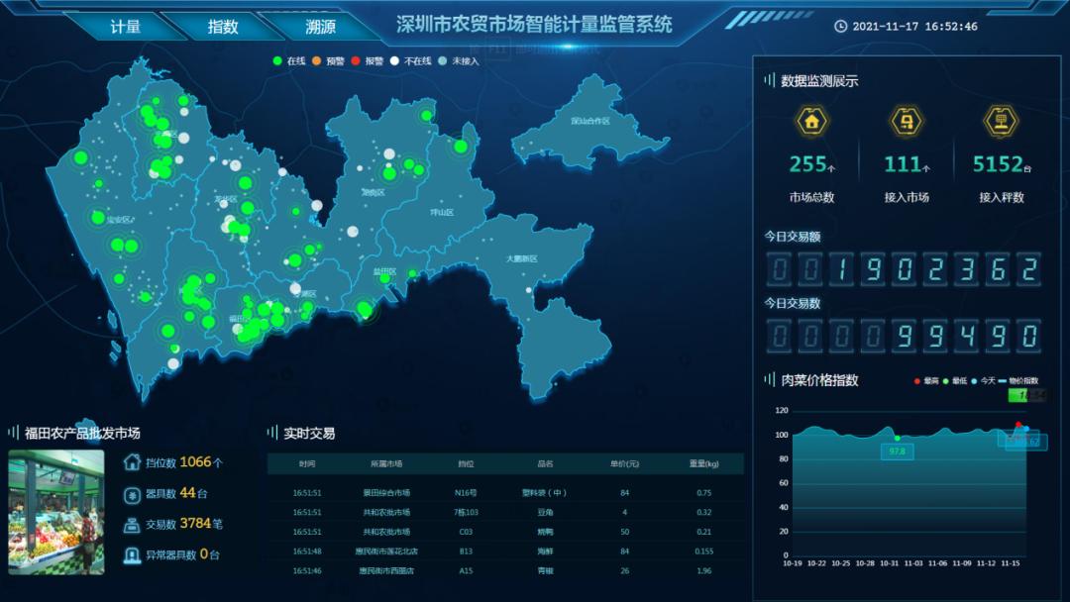
Task: Click the 97.8 data point on chart
Action: 898,439
